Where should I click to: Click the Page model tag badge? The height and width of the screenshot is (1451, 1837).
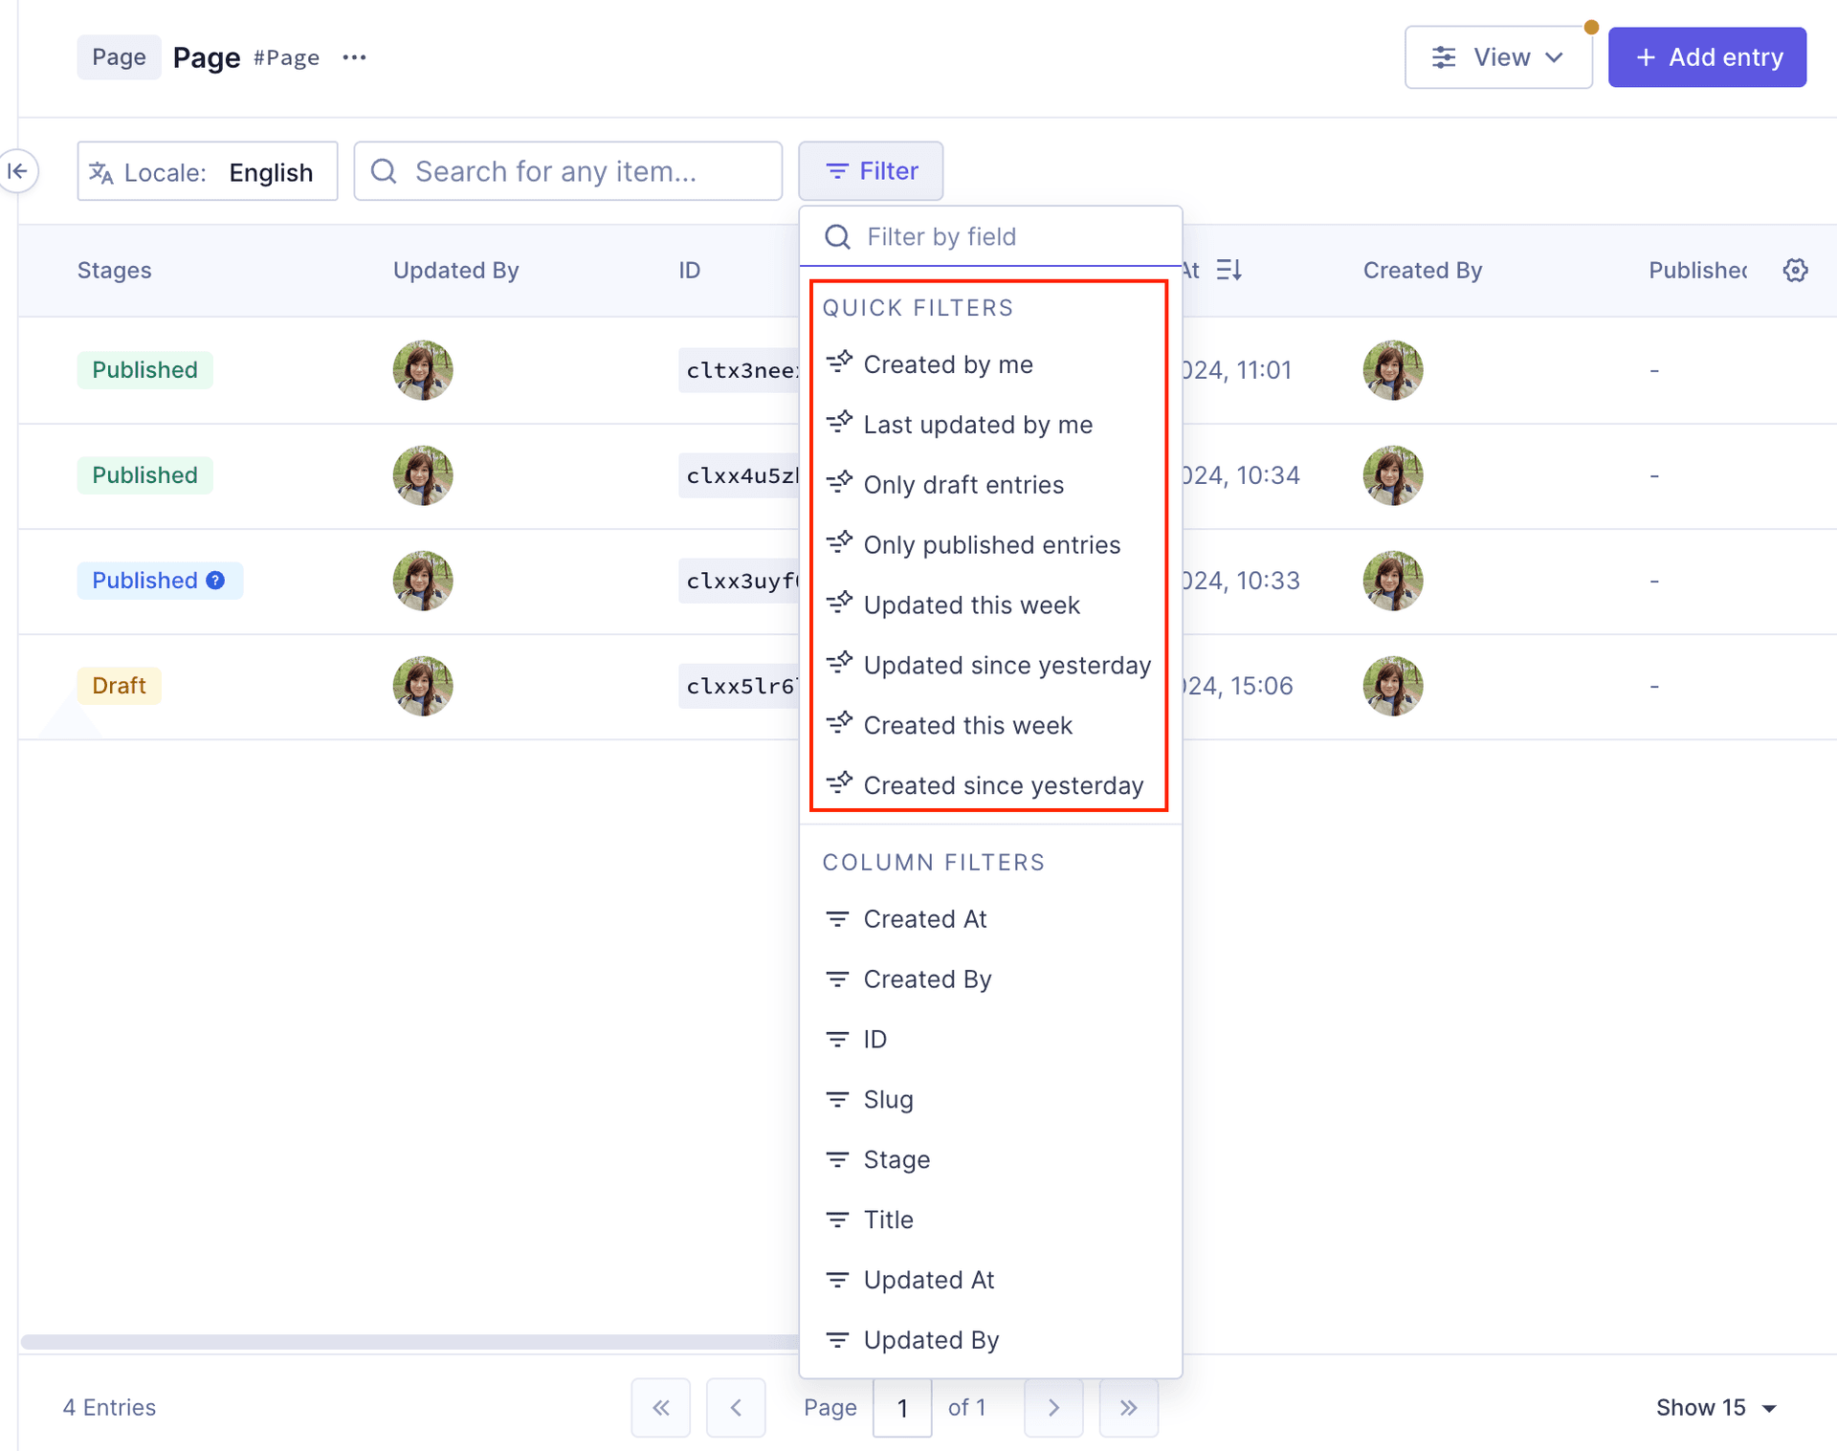click(119, 57)
